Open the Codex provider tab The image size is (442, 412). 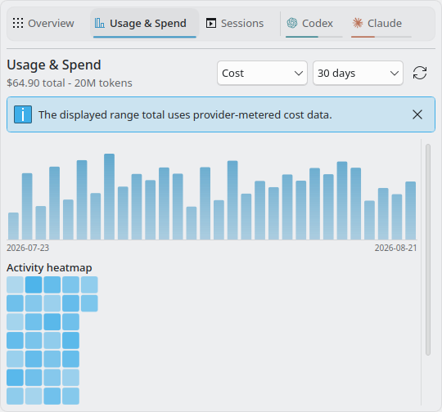coord(314,25)
